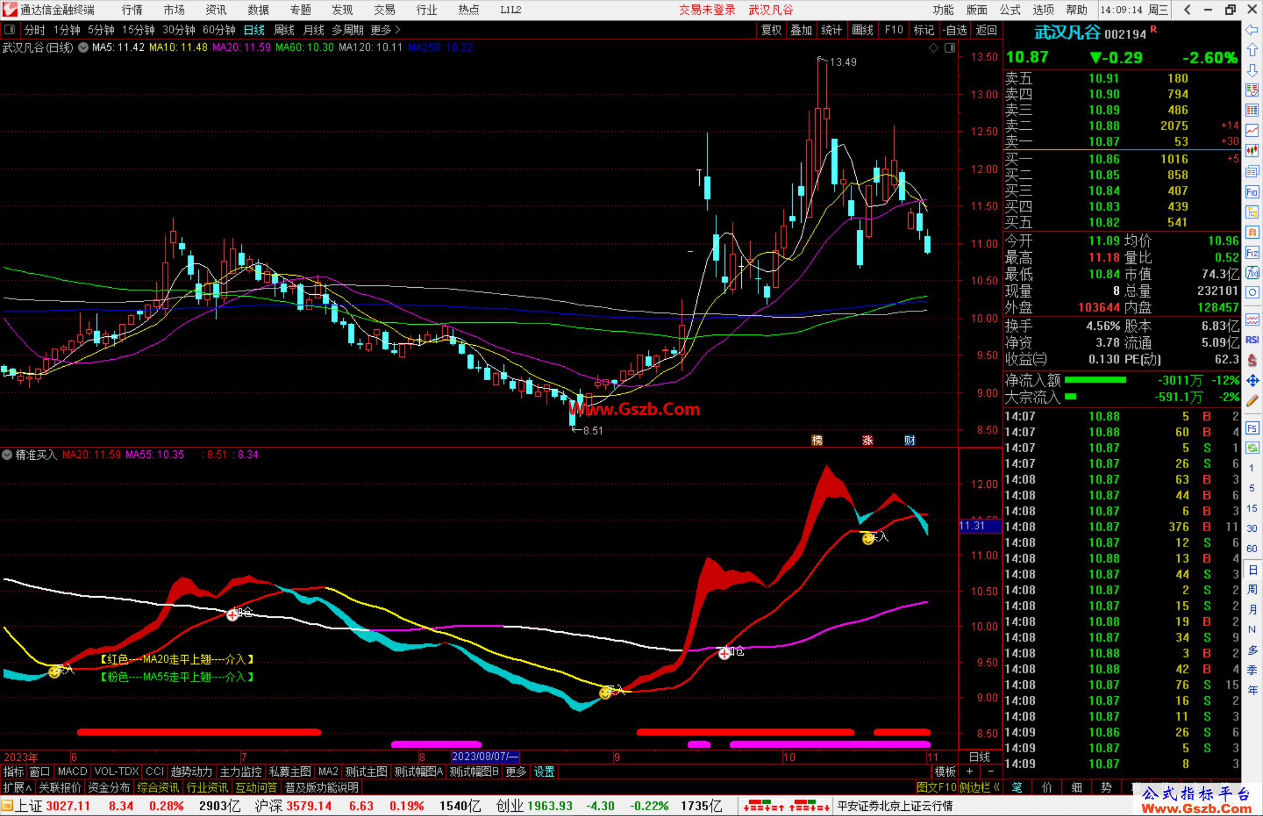1263x816 pixels.
Task: Open the checklist report sidebar icon
Action: 1252,90
